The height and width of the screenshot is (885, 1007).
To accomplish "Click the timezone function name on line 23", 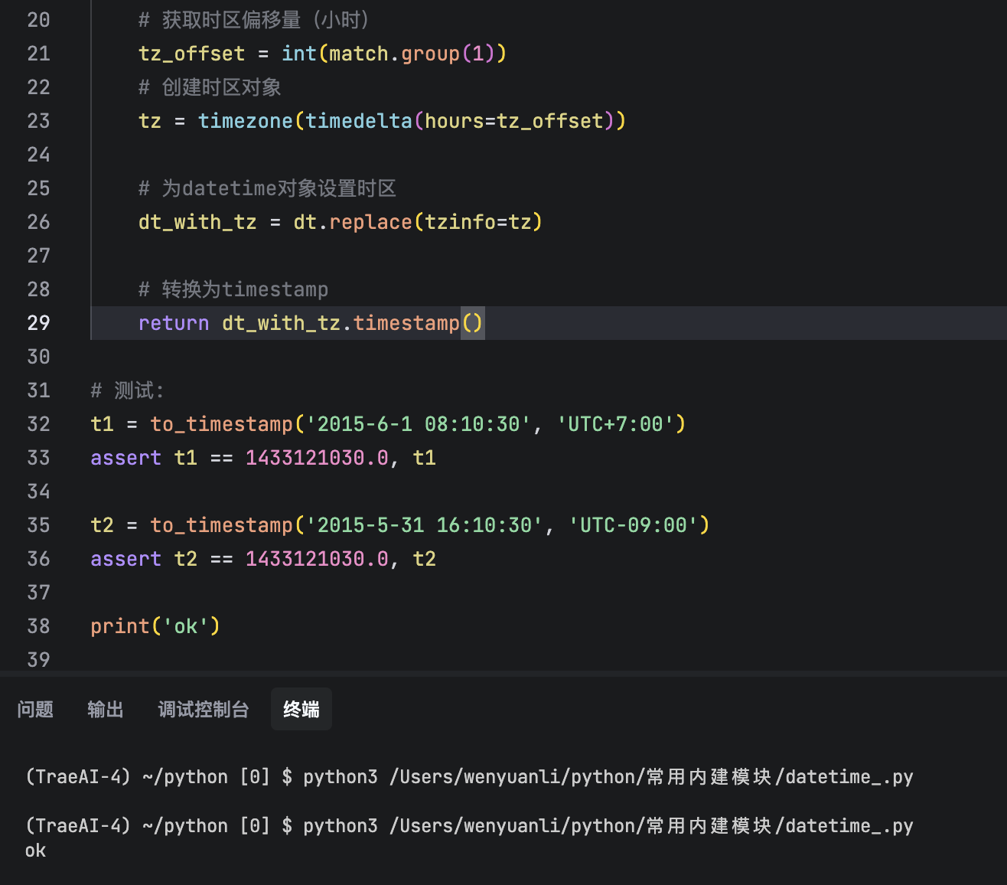I will point(245,120).
